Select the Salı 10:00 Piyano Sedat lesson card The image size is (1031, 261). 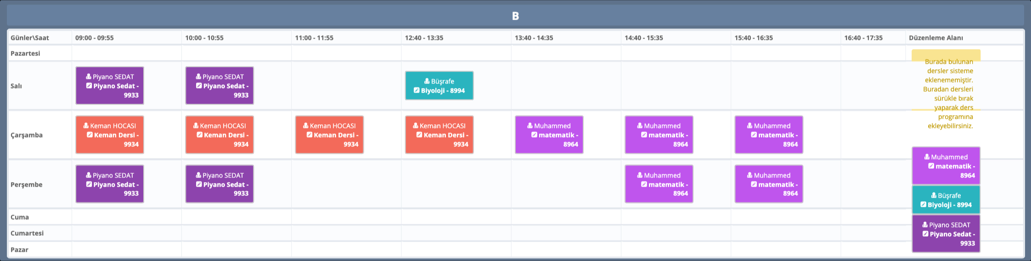pyautogui.click(x=220, y=86)
